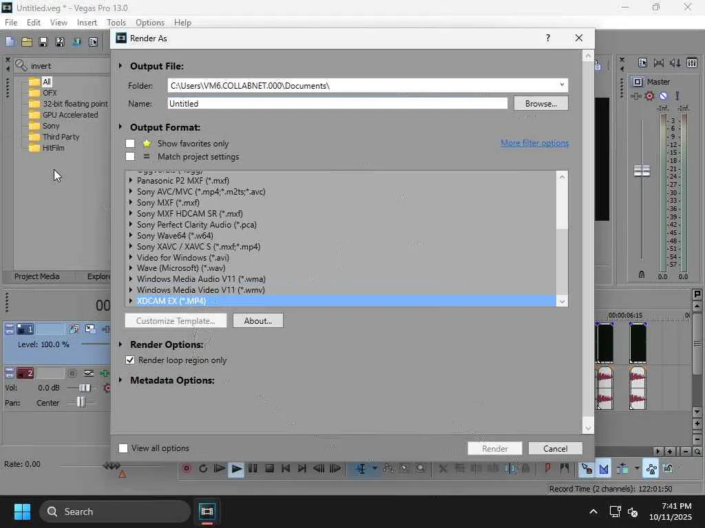This screenshot has width=705, height=528.
Task: Open the Insert menu
Action: pos(87,23)
